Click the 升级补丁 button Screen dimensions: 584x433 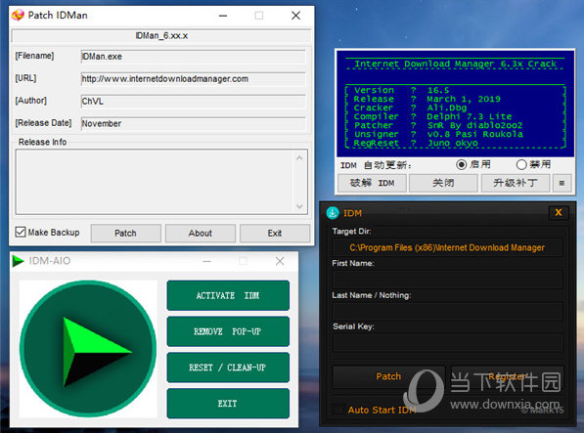pos(516,183)
